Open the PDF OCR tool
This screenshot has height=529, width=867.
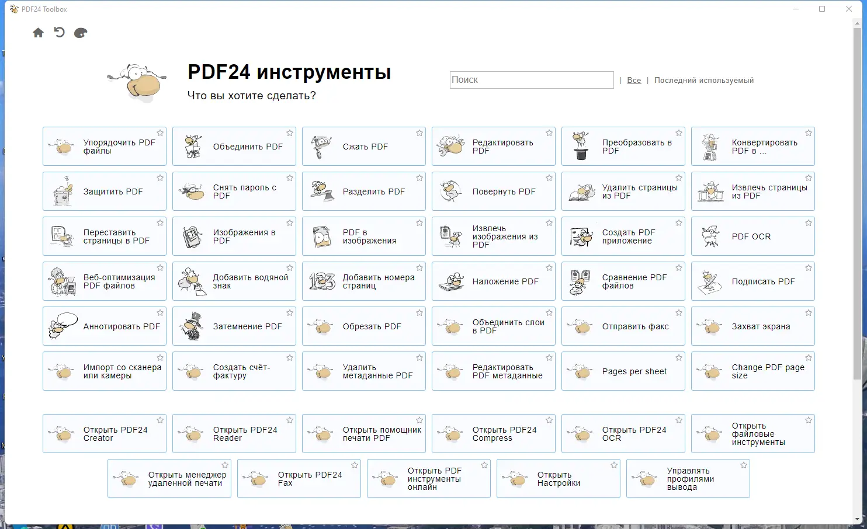752,236
